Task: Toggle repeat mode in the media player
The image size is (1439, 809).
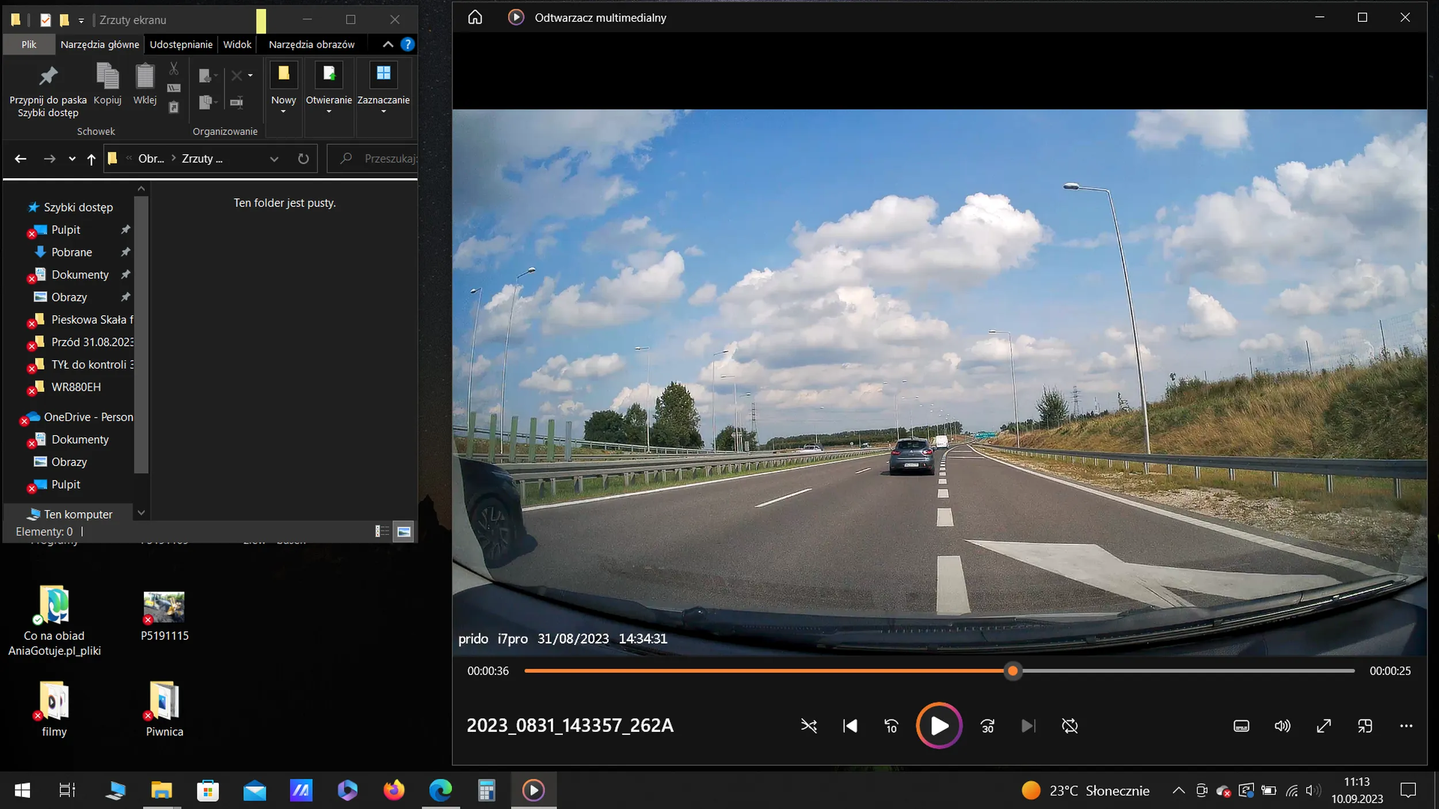Action: point(1069,726)
